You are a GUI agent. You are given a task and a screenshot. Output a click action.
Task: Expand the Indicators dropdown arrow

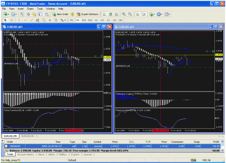coord(154,14)
